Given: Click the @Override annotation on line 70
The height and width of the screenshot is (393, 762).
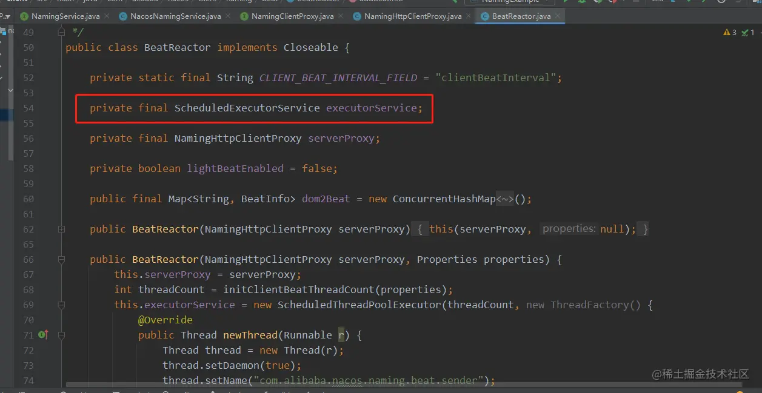Looking at the screenshot, I should pyautogui.click(x=165, y=320).
